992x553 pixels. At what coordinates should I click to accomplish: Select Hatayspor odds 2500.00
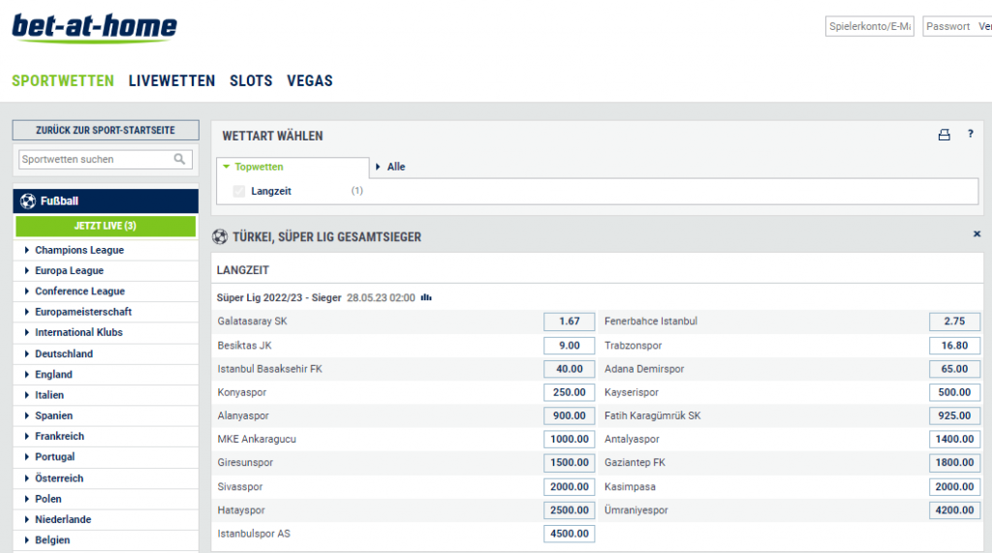(x=570, y=510)
